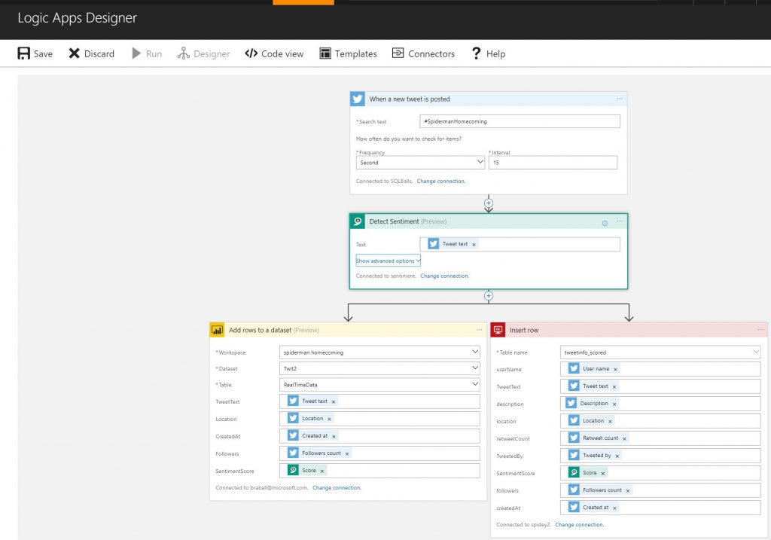Open the ellipsis menu on Insert row card

click(x=760, y=330)
